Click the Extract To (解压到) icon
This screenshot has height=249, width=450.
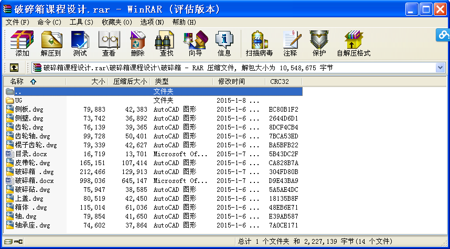tap(51, 43)
